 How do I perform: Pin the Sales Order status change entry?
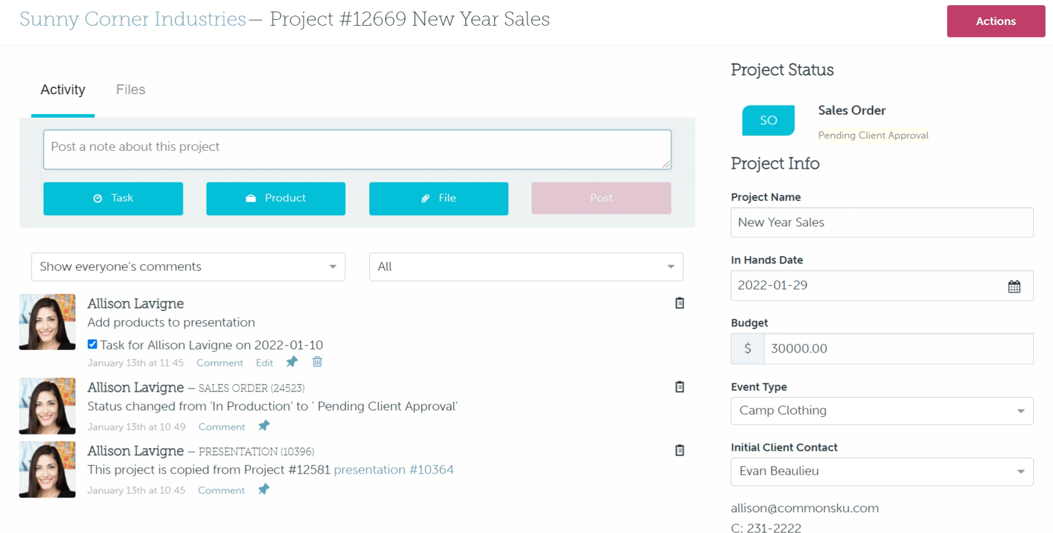(x=264, y=426)
